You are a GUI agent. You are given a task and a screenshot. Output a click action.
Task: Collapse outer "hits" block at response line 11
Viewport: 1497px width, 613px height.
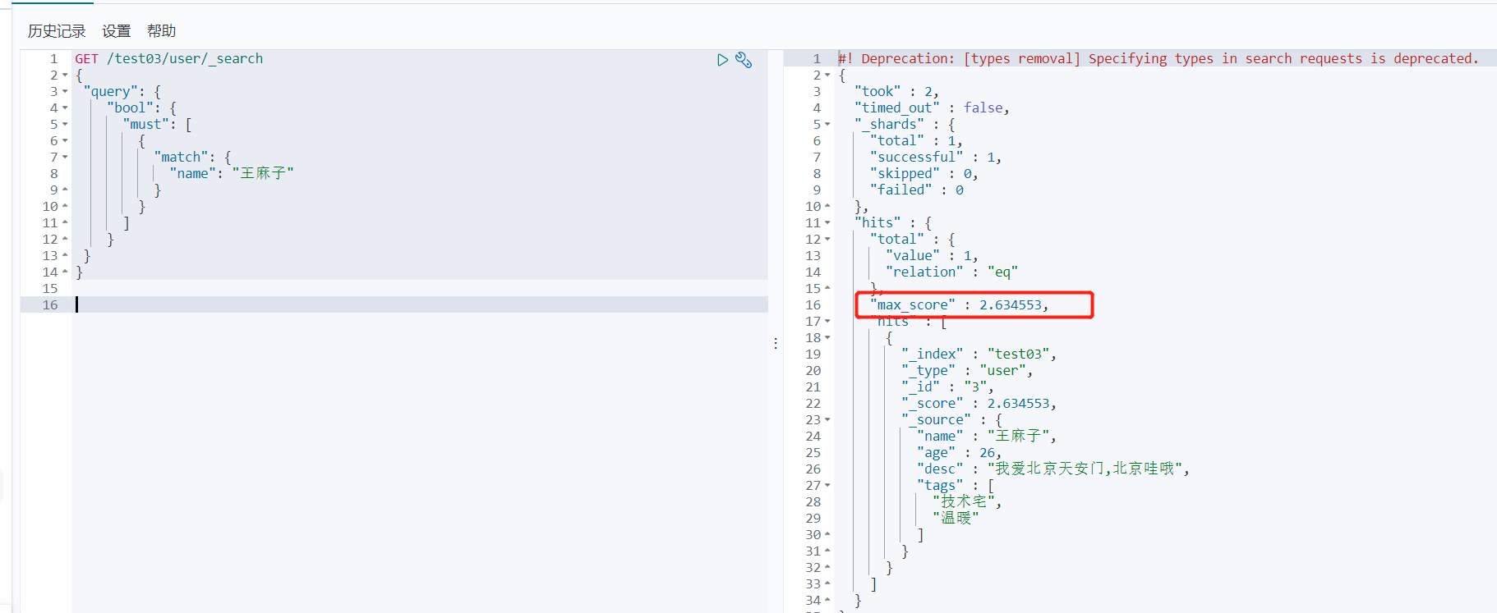point(827,223)
